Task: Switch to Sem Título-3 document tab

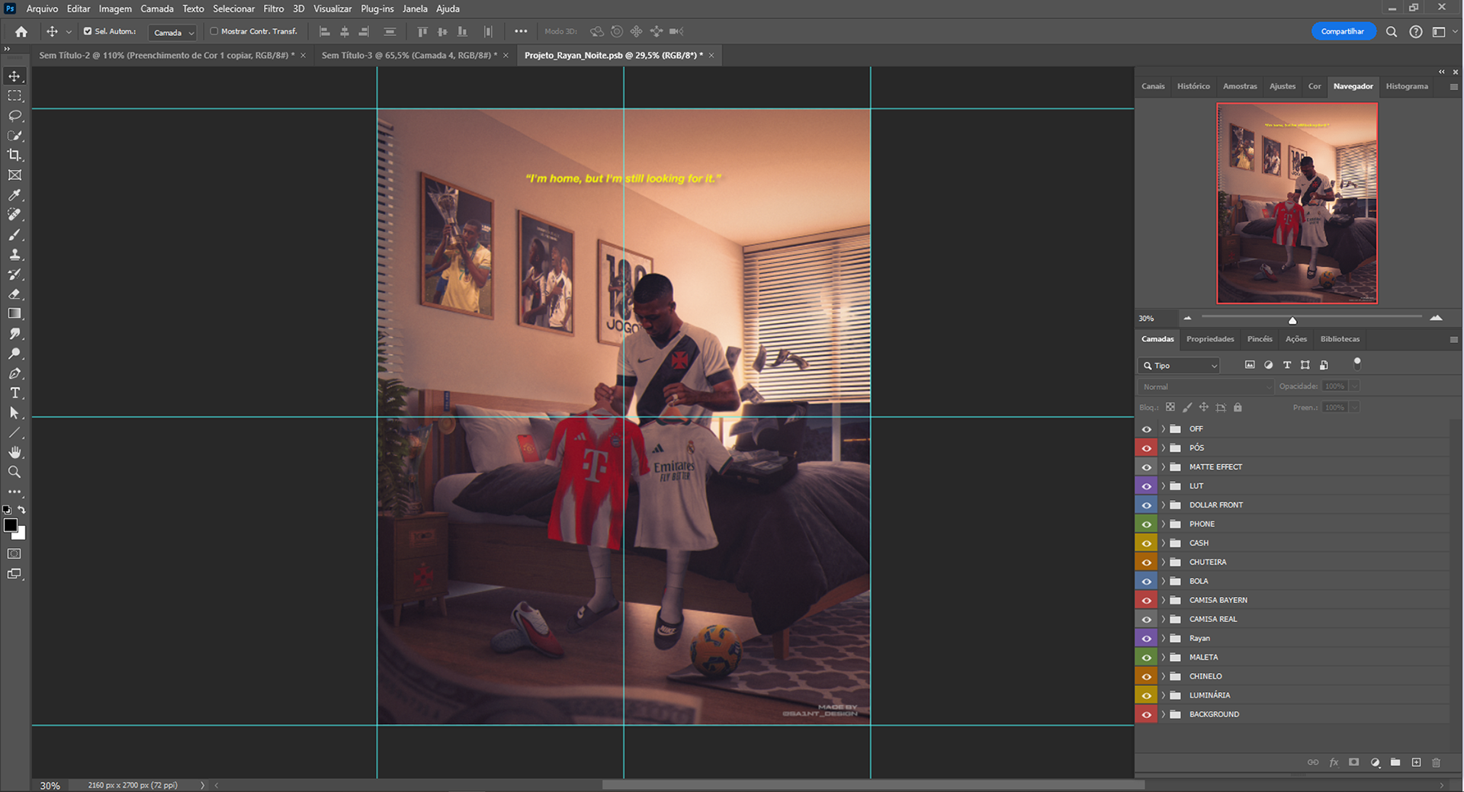Action: (x=409, y=55)
